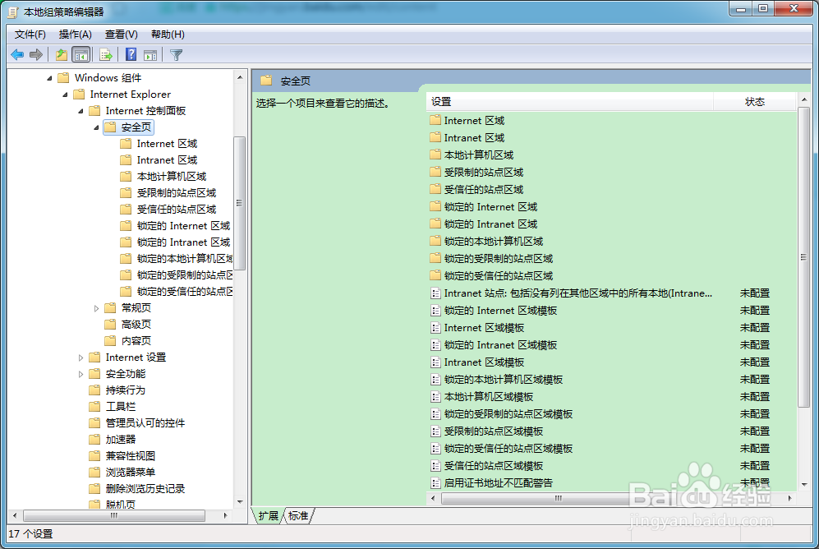Viewport: 819px width, 549px height.
Task: Click the 锁定的受信任的站点区域 folder icon in the list
Action: tap(435, 275)
